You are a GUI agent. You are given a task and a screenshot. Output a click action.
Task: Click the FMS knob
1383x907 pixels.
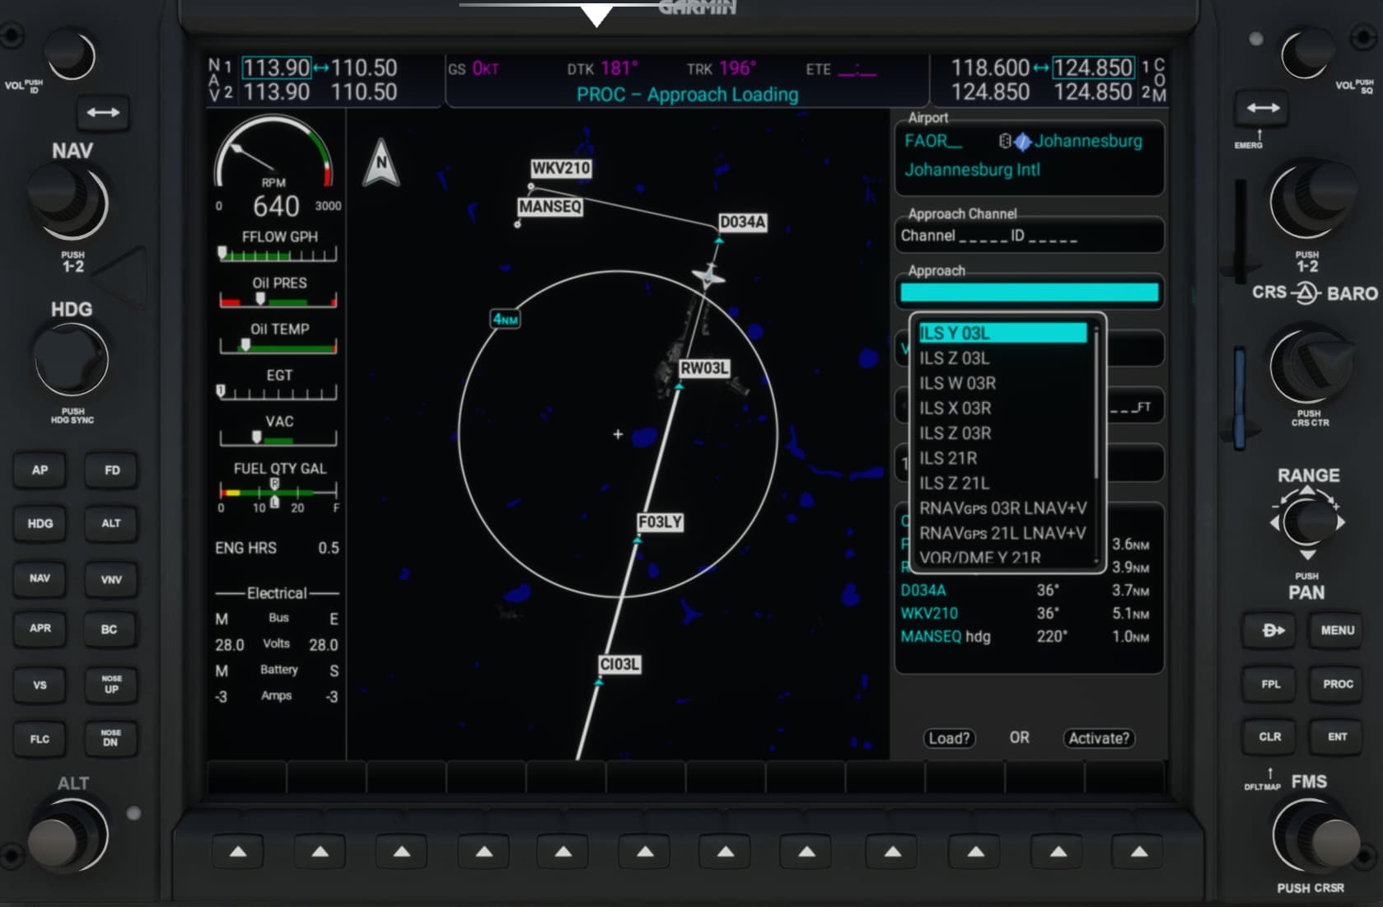[1315, 837]
